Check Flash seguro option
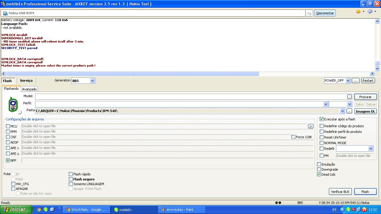381x214 pixels. (x=71, y=179)
